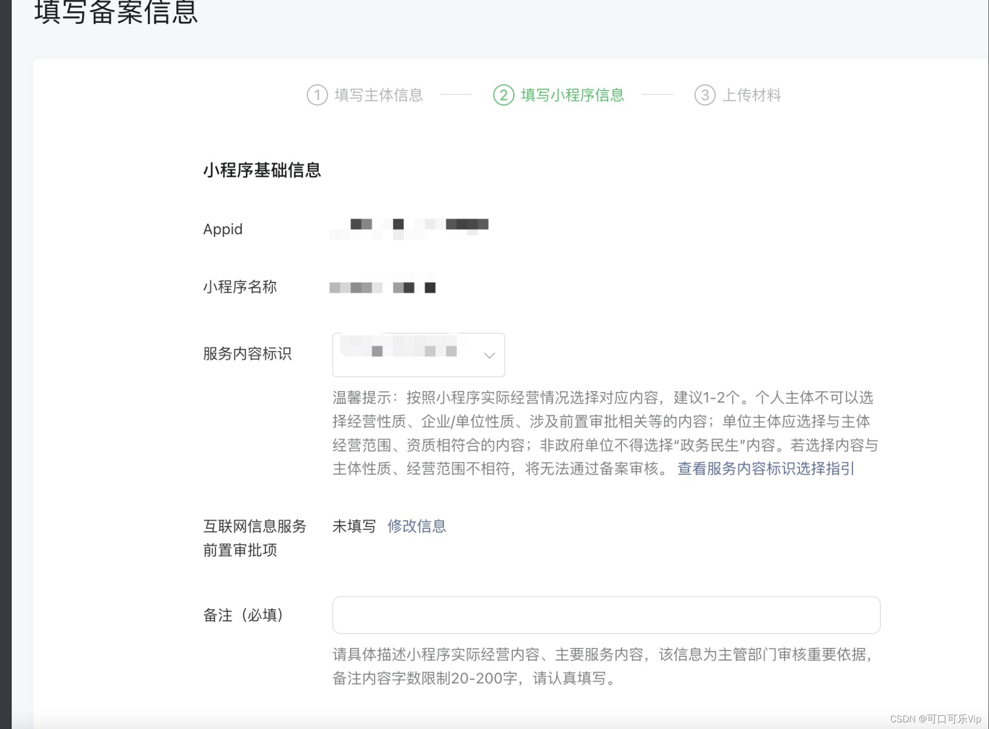Select the 填写小程序信息 step label
This screenshot has width=989, height=729.
pyautogui.click(x=572, y=95)
